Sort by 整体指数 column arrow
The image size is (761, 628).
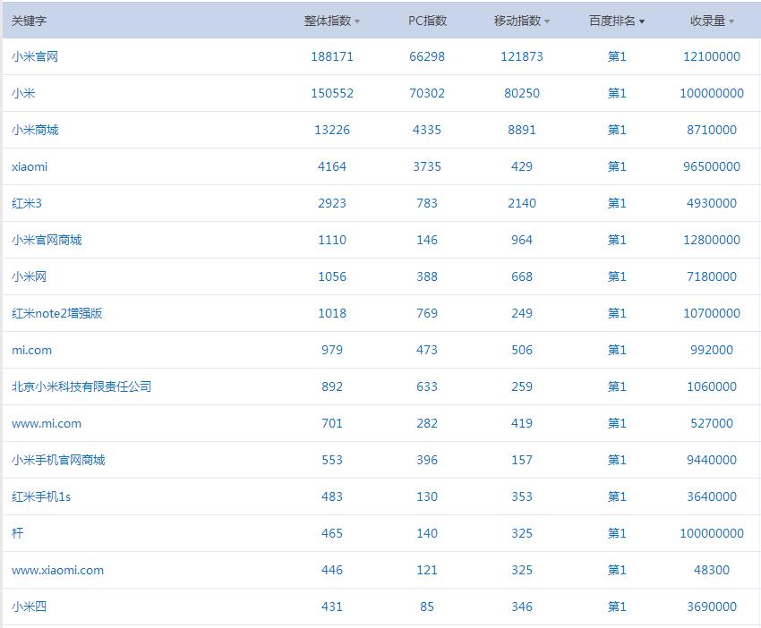tap(357, 21)
